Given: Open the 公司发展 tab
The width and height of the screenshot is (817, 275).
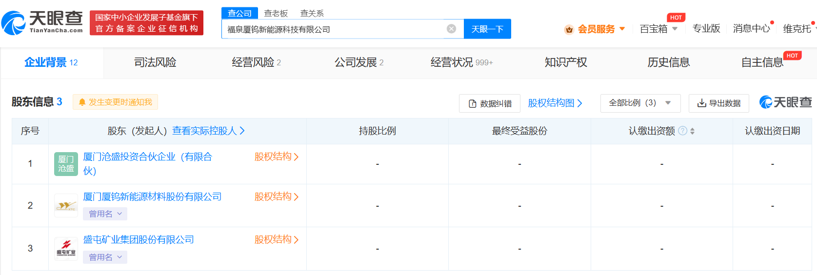Looking at the screenshot, I should pos(359,62).
